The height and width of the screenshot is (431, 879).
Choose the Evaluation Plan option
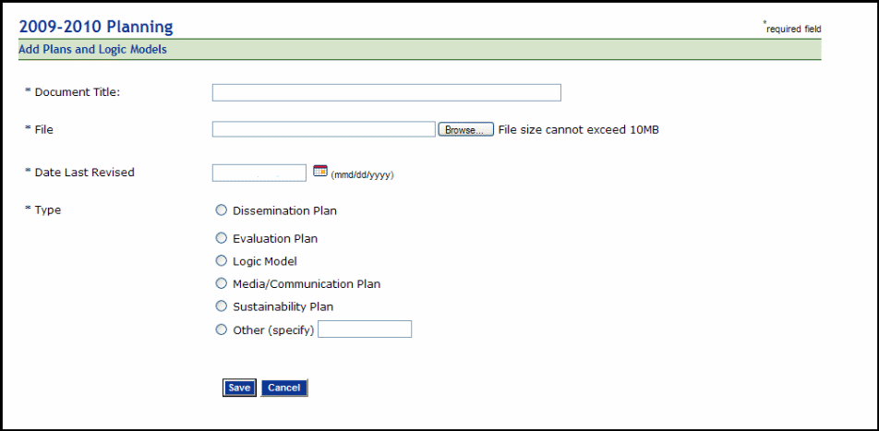click(221, 238)
